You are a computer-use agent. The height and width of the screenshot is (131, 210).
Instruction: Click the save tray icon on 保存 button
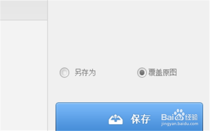(115, 119)
